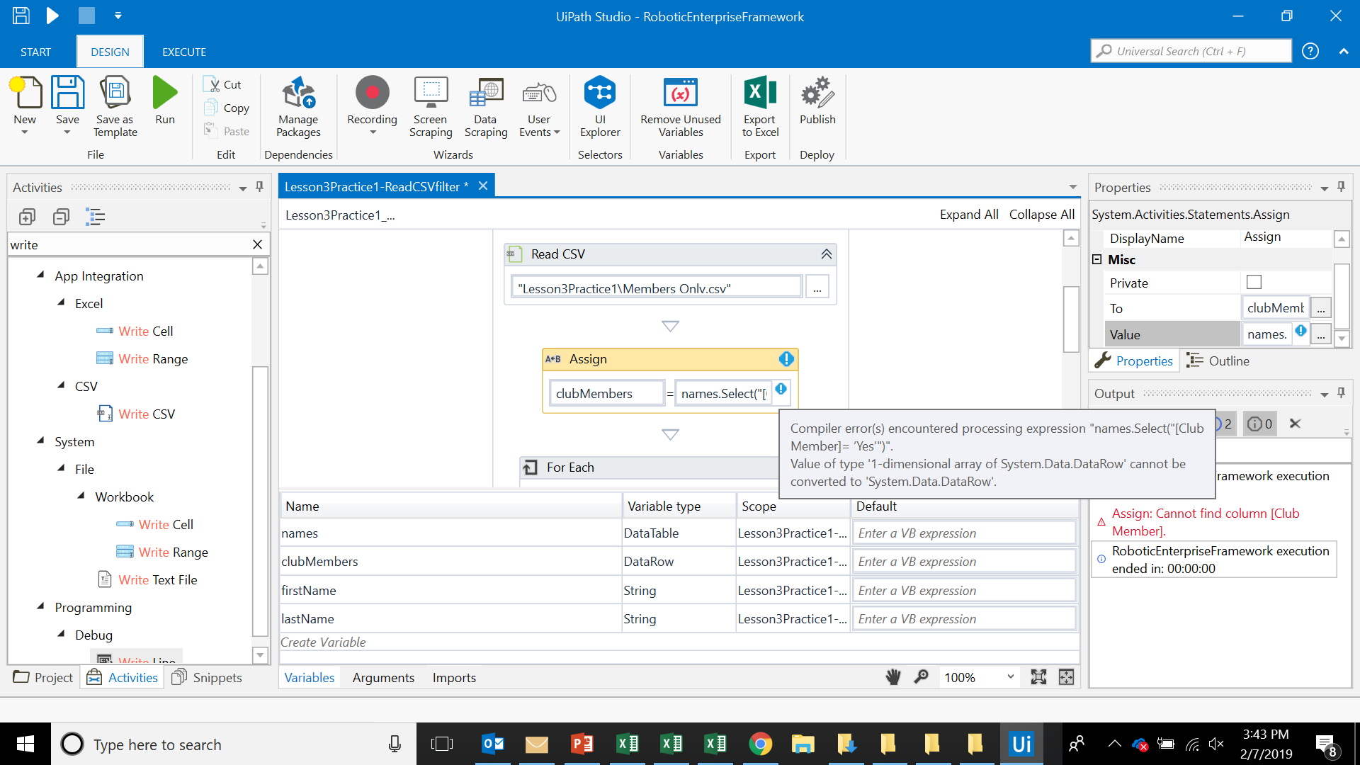Screen dimensions: 1360x765
Task: Open Chrome from the taskbar
Action: [x=760, y=744]
